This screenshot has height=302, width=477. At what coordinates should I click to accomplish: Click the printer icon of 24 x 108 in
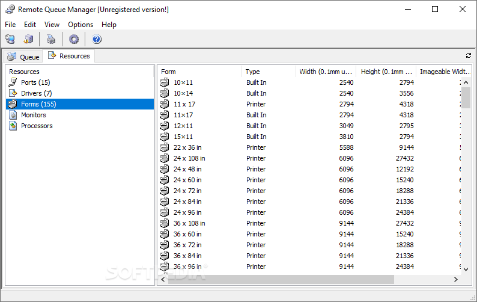[164, 158]
